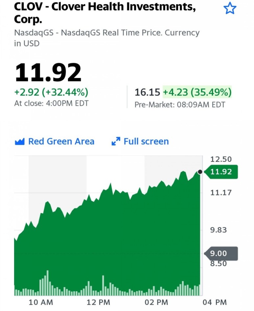Add CLOV to watchlist with star icon
Screen dimensions: 254x311
[230, 8]
